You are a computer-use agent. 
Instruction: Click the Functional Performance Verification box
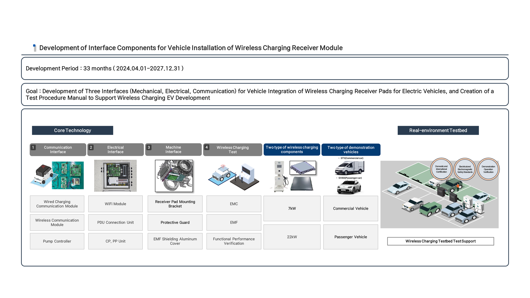[x=234, y=241]
